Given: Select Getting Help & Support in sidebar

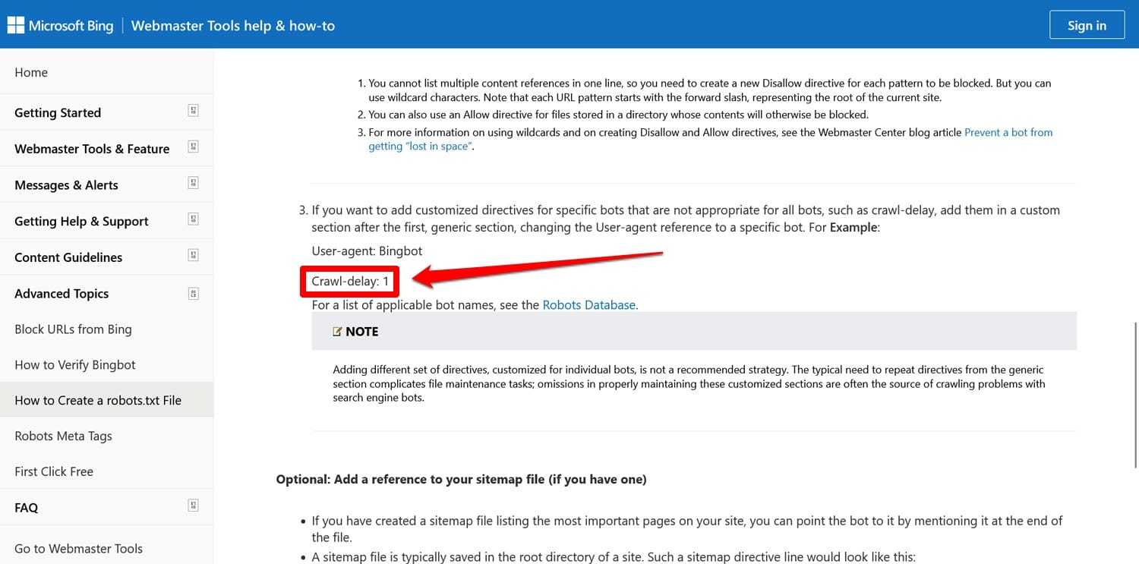Looking at the screenshot, I should (81, 222).
